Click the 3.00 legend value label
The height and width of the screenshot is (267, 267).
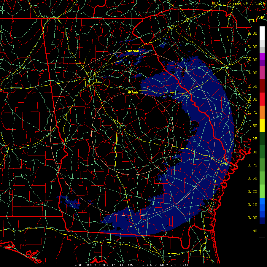coord(252,73)
